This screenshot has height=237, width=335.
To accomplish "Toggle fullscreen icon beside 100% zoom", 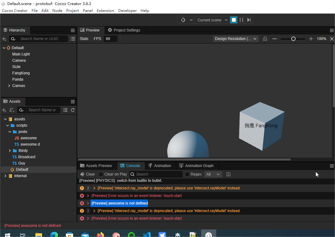I will click(x=332, y=39).
